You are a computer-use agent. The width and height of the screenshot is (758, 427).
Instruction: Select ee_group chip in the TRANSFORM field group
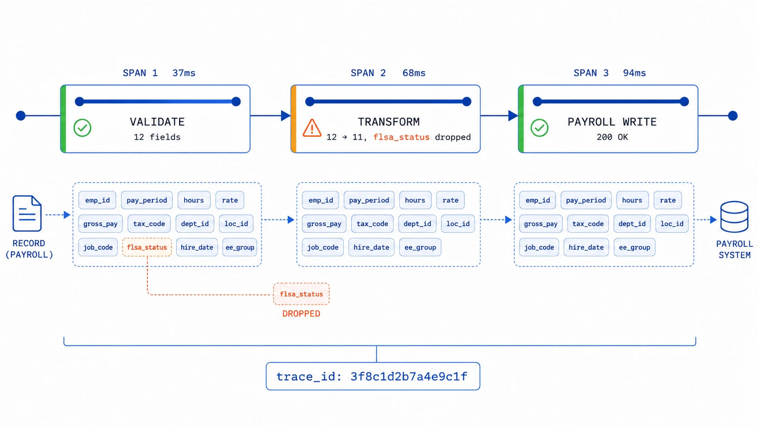coord(420,247)
